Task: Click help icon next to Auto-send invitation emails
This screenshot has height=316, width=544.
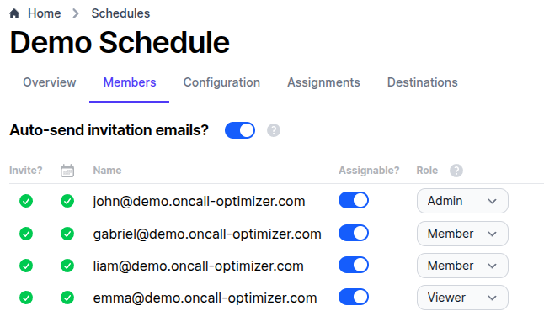Action: point(274,130)
